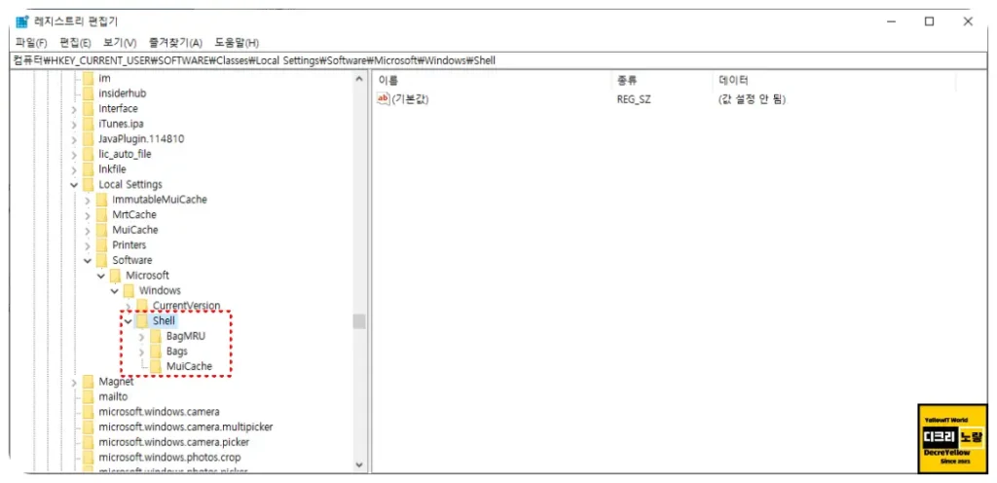Expand the Magnet key
This screenshot has width=997, height=483.
point(74,383)
